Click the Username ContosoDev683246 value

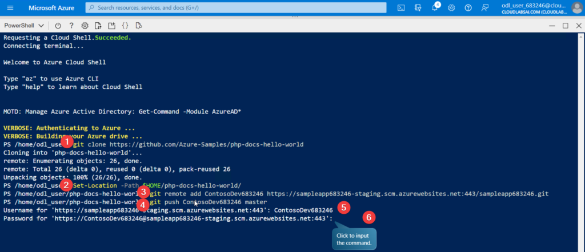303,210
